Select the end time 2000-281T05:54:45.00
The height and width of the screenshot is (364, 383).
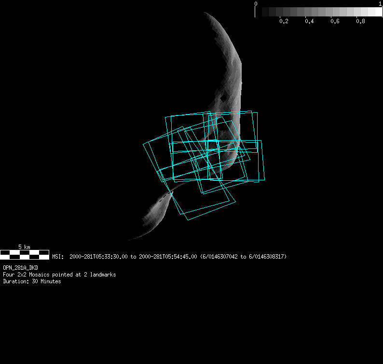click(168, 257)
